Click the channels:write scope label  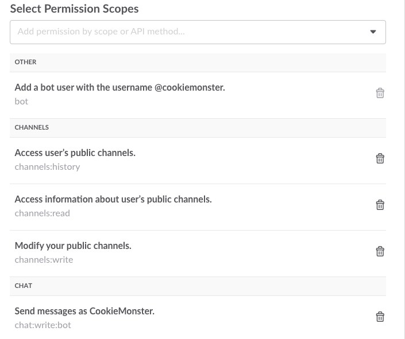tap(44, 260)
